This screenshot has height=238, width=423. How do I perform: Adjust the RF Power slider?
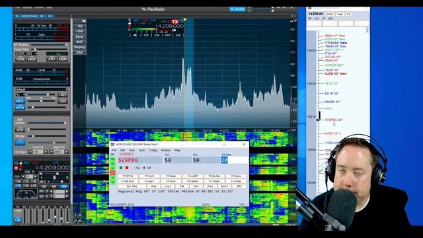pos(48,44)
